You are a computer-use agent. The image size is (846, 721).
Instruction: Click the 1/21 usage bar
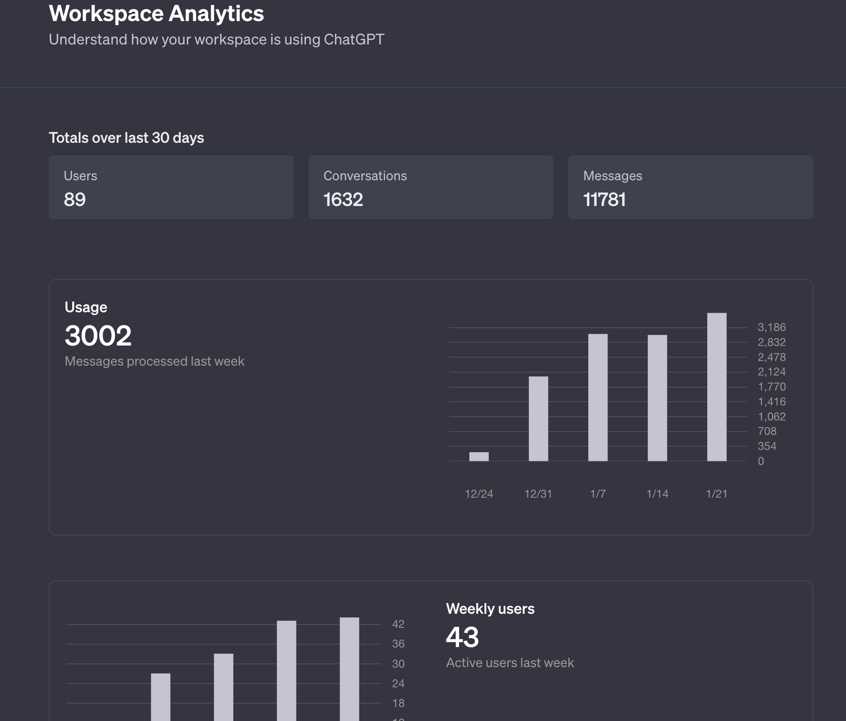coord(717,387)
